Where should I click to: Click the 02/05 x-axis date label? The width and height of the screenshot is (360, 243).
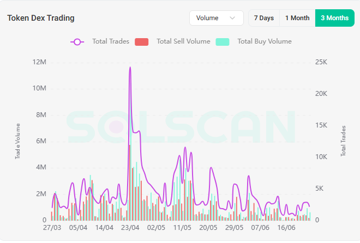point(156,228)
